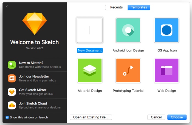Uncheck Show this window on launch
Screen dimensions: 192x125
(7, 117)
